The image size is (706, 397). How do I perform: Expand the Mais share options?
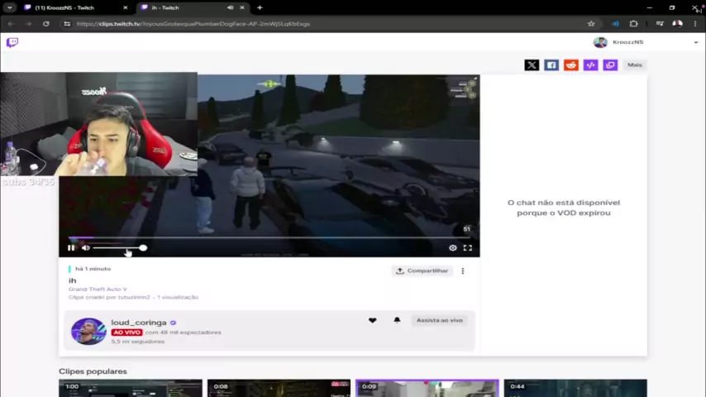tap(634, 65)
